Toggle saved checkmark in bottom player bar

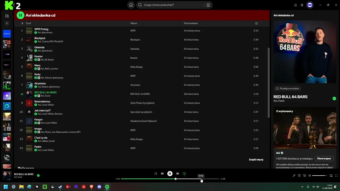[38, 175]
